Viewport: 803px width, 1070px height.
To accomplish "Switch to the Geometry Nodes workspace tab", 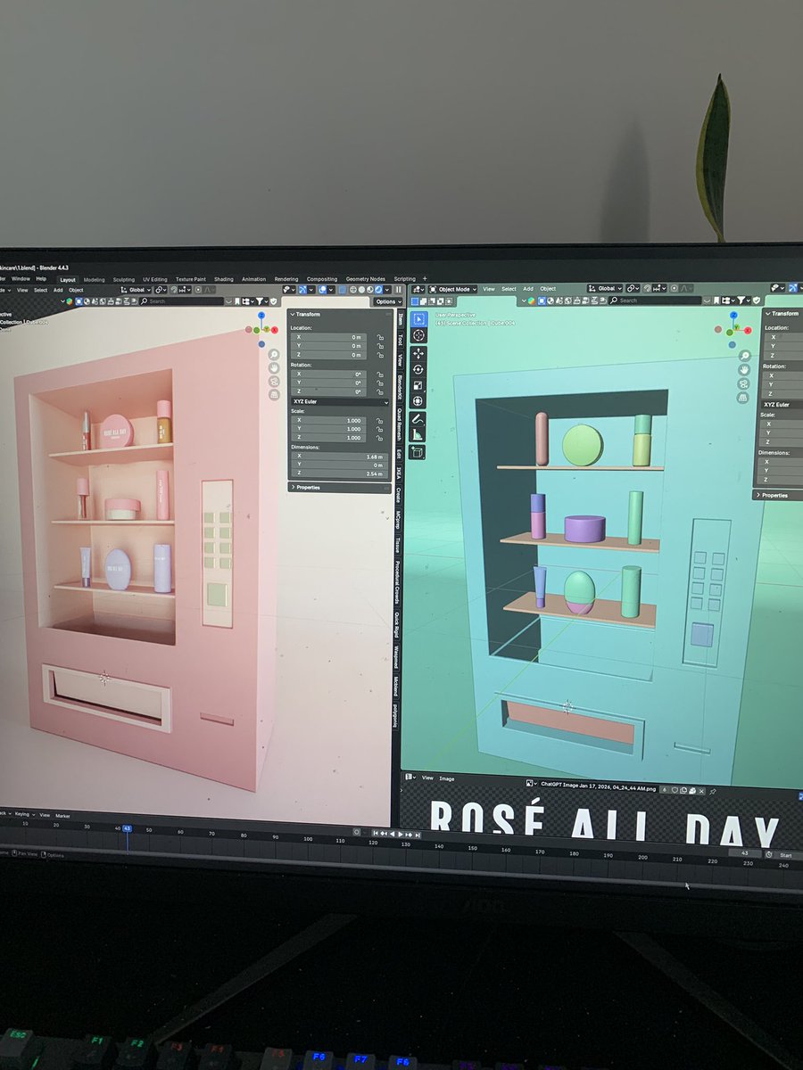I will (x=365, y=279).
